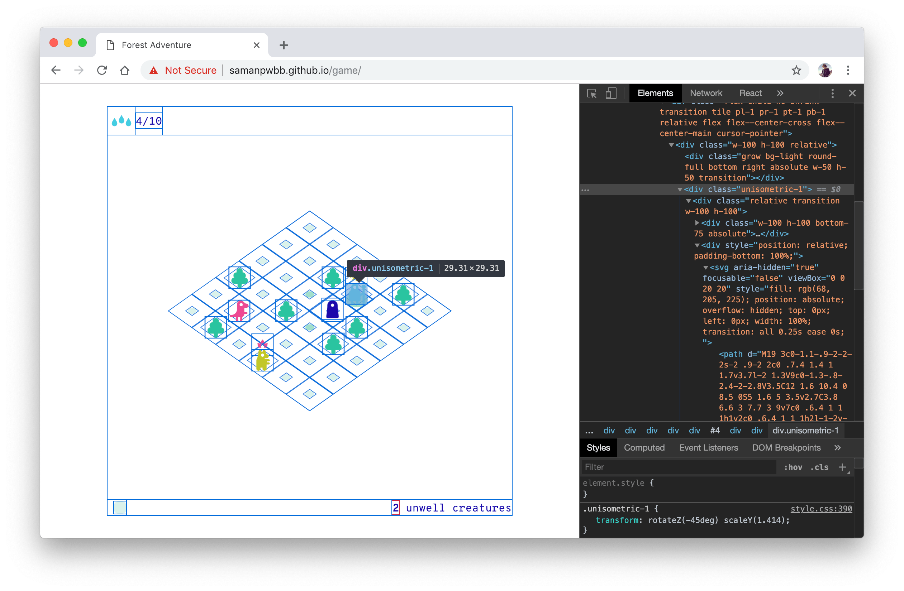Click the ellipsis beside the selected DOM row
904x591 pixels.
(585, 190)
